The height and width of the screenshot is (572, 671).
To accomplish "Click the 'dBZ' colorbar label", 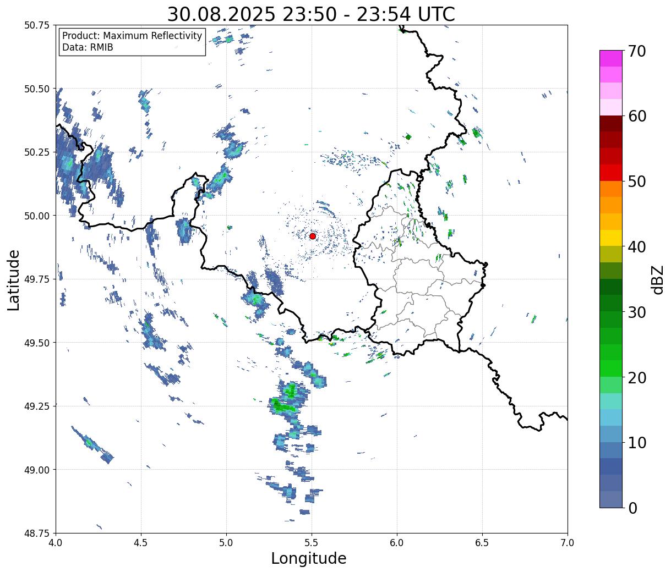I will click(657, 279).
